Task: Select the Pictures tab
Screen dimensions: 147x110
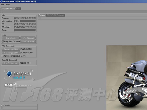Action: (42, 15)
